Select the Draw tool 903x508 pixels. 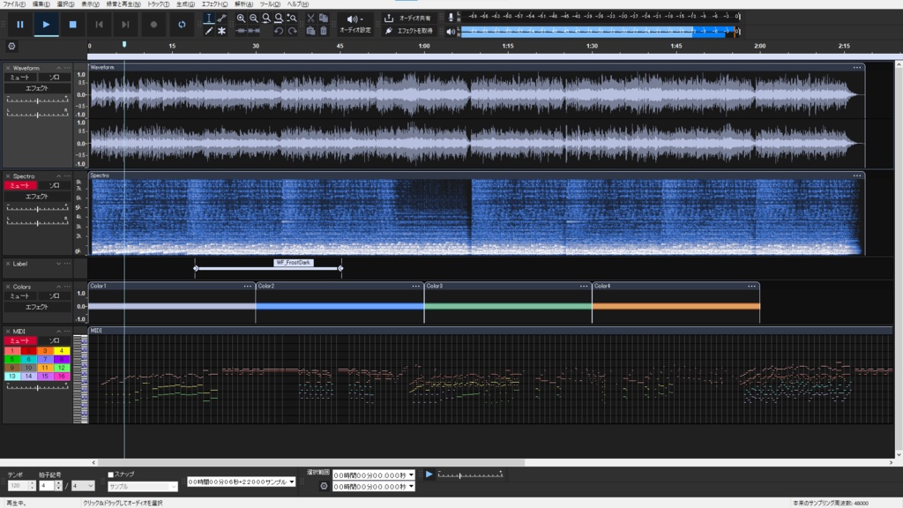point(209,29)
